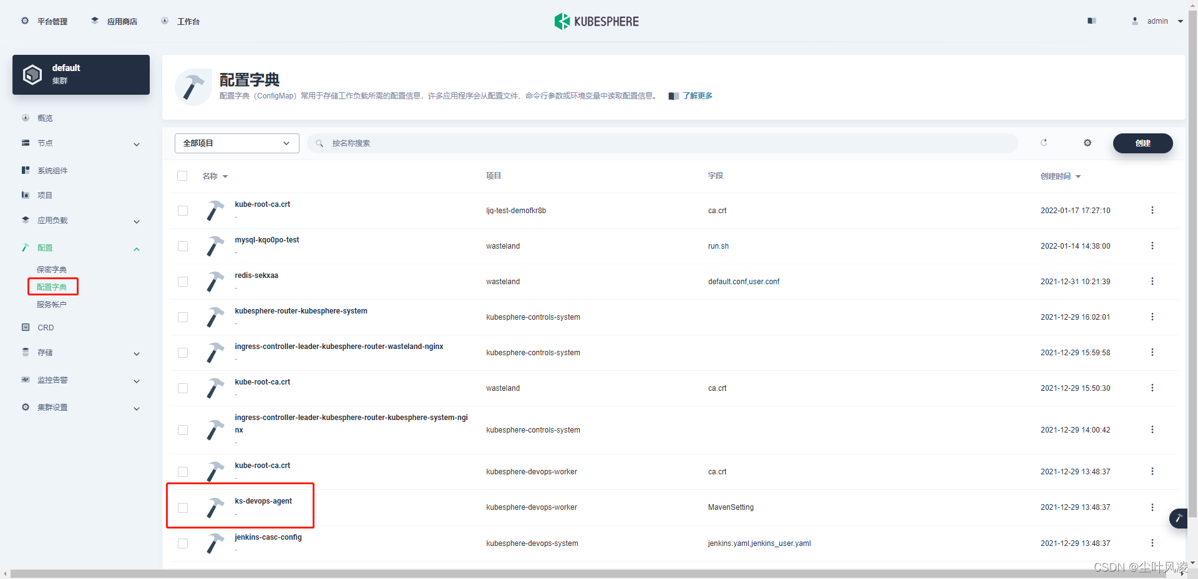Open 保密字典 secrets page
1198x579 pixels.
(x=52, y=269)
